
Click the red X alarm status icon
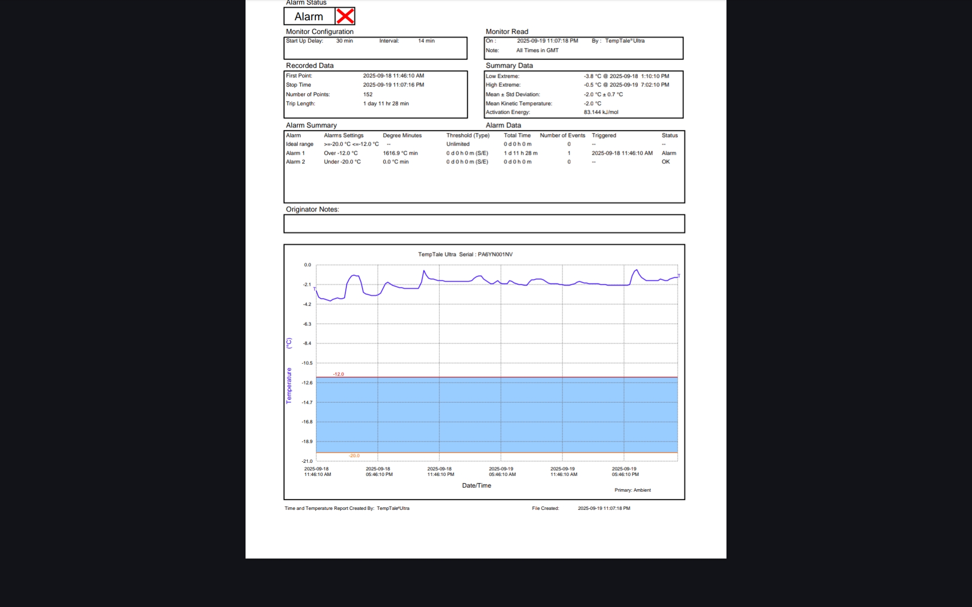coord(345,16)
